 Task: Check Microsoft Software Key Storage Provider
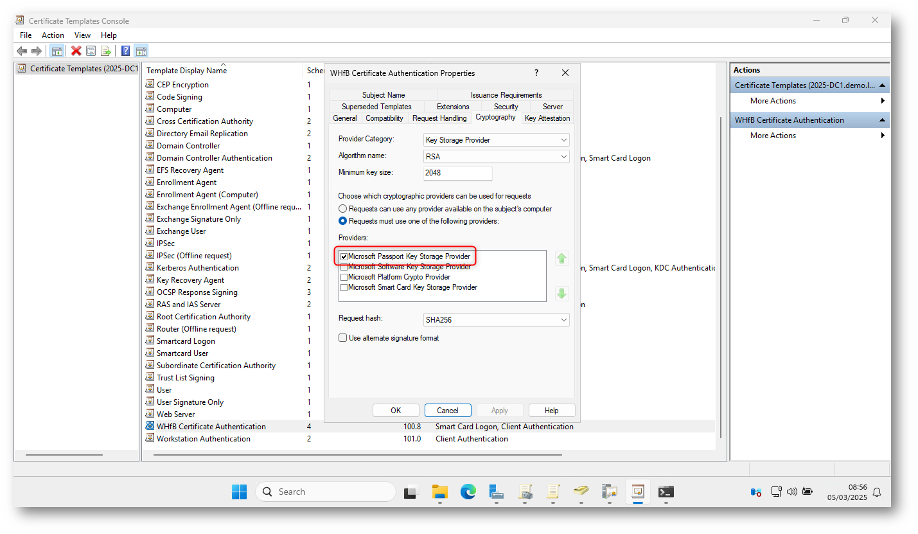tap(344, 267)
